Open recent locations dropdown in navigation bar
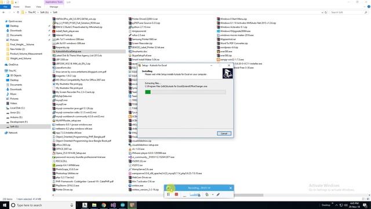371x209 pixels. tap(14, 12)
